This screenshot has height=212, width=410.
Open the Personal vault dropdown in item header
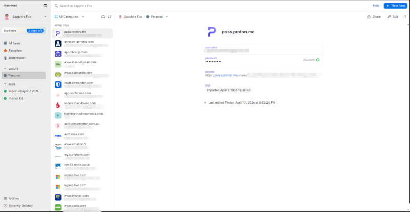click(157, 17)
